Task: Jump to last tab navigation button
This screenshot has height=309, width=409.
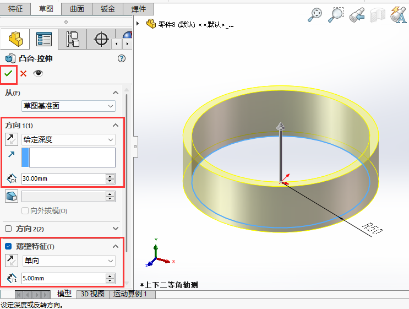Action: tap(46, 295)
